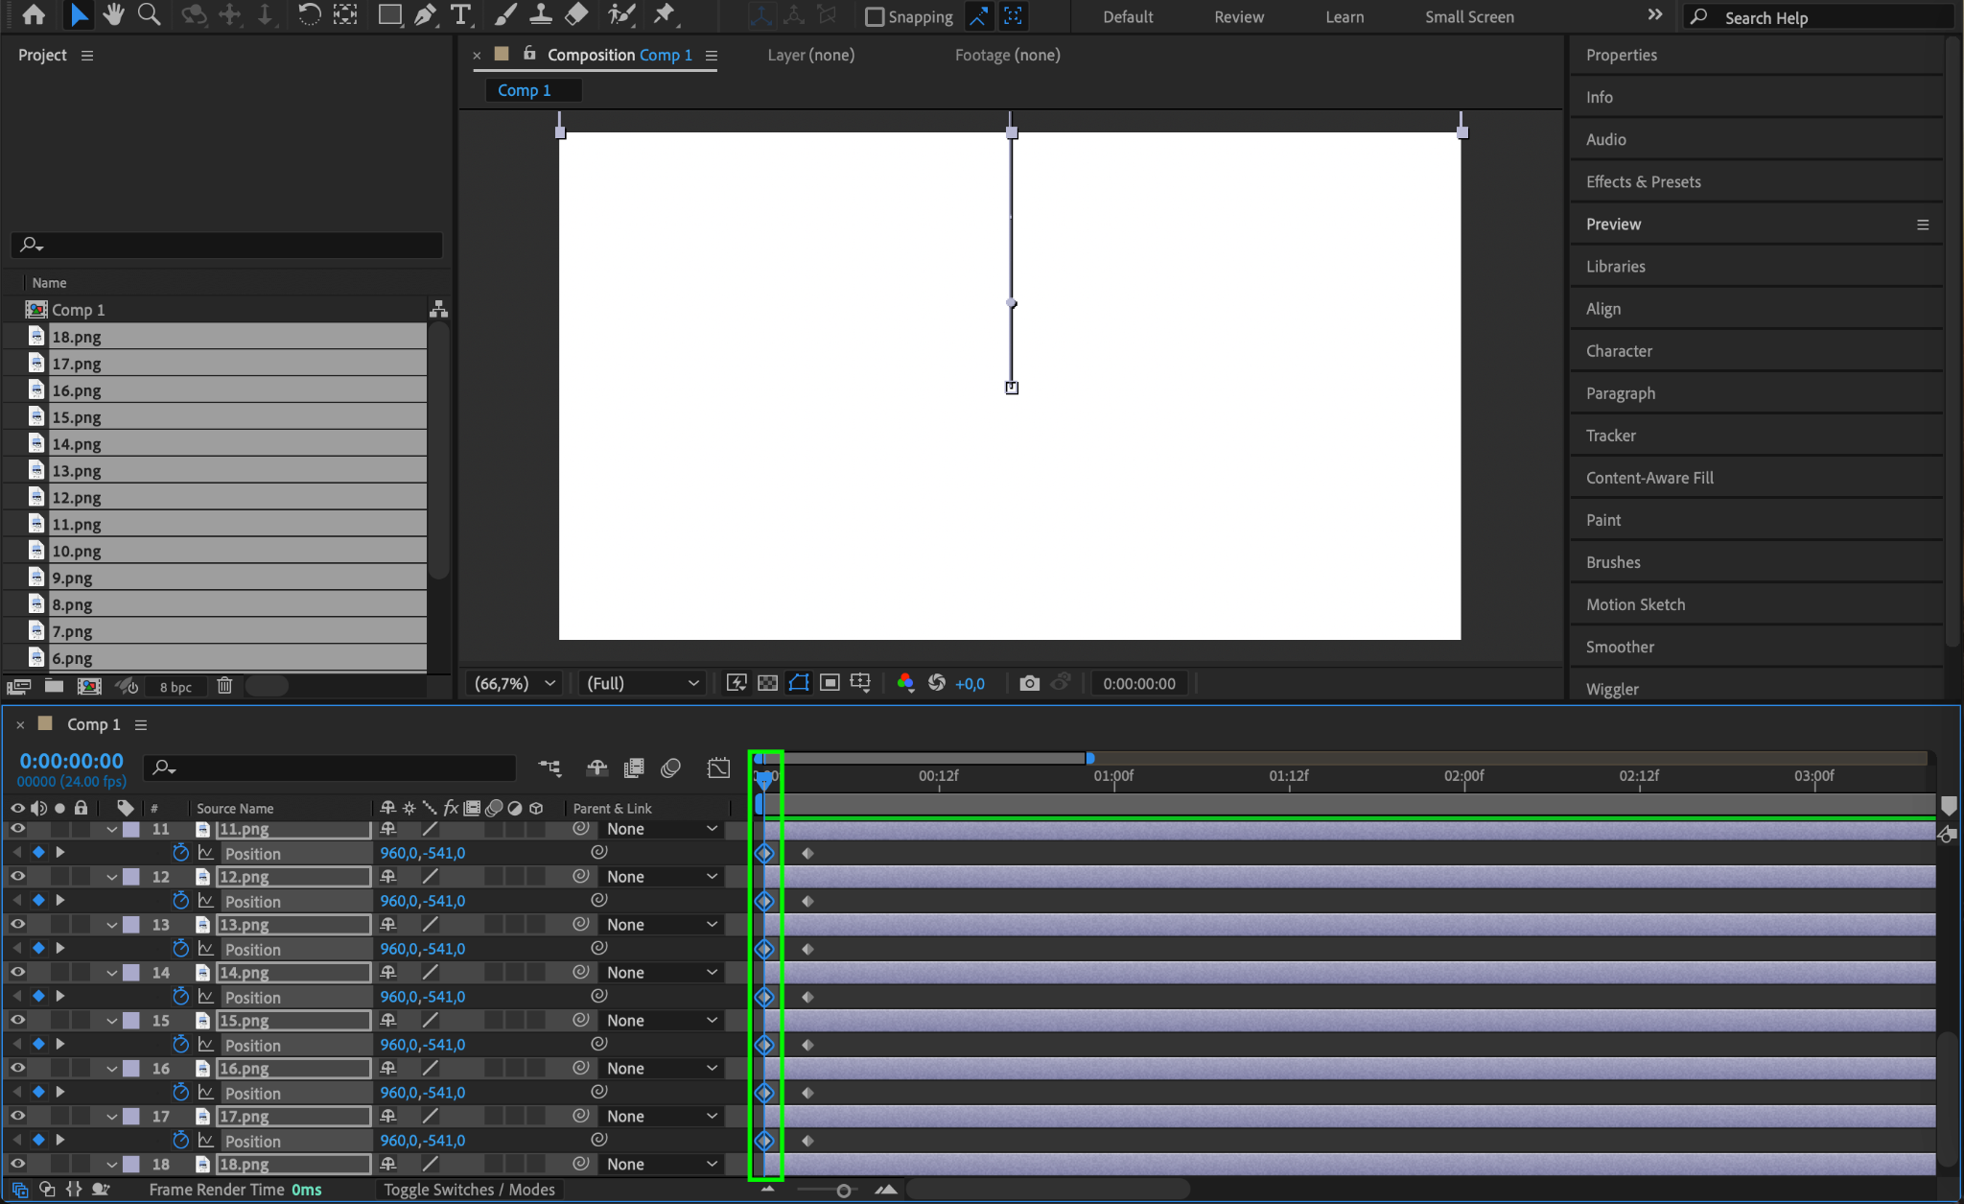Select the Type tool

click(461, 14)
